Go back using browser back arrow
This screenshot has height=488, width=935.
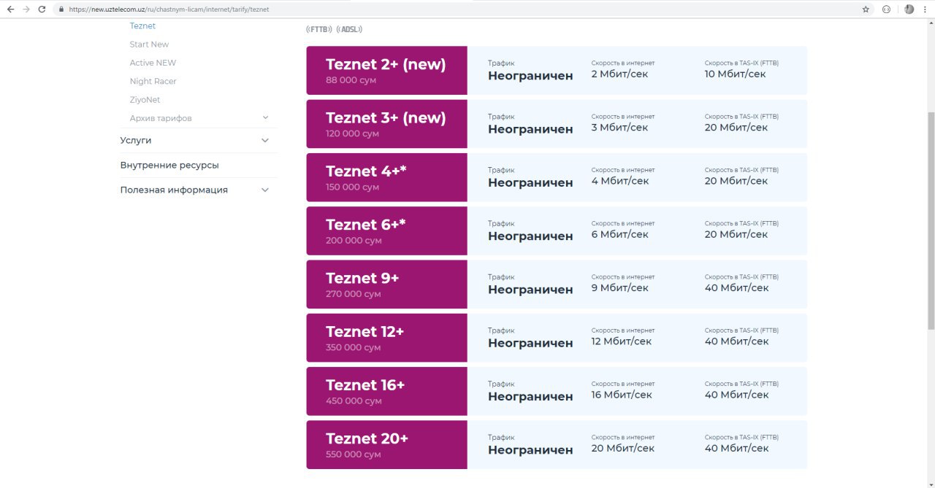click(10, 9)
